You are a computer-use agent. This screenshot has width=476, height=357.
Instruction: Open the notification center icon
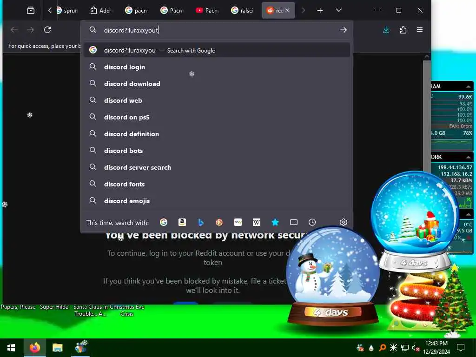tap(461, 348)
